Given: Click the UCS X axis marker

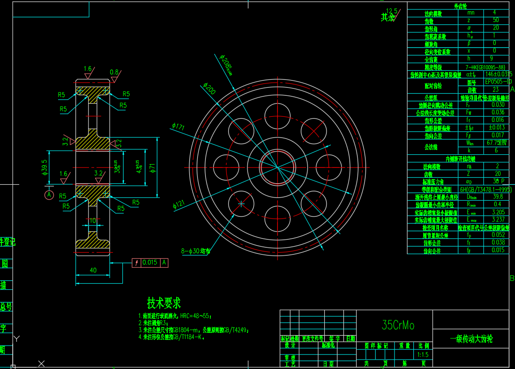Looking at the screenshot, I should click(41, 363).
